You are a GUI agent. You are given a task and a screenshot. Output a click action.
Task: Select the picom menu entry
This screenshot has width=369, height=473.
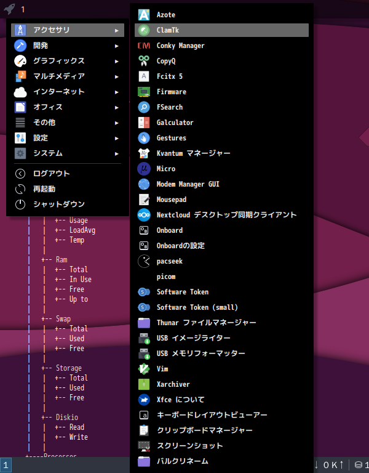[x=221, y=277]
